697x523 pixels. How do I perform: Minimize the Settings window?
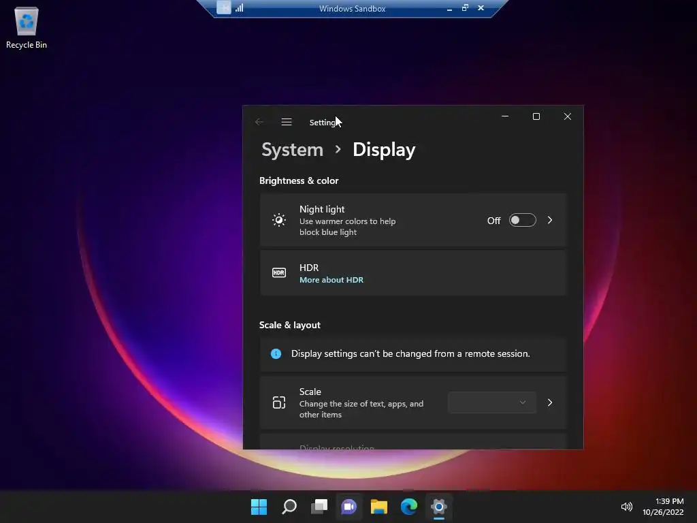(505, 116)
